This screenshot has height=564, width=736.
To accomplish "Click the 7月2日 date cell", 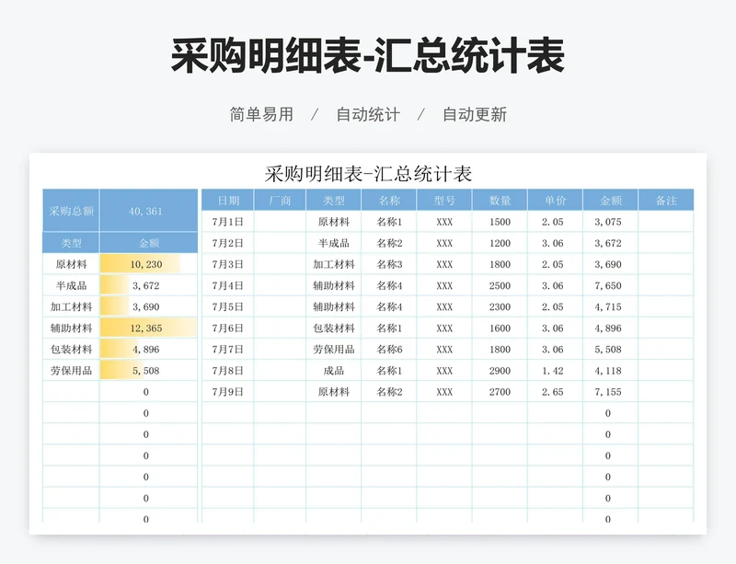I will (227, 243).
